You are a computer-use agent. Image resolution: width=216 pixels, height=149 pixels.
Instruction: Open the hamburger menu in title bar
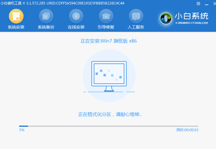tap(198, 3)
